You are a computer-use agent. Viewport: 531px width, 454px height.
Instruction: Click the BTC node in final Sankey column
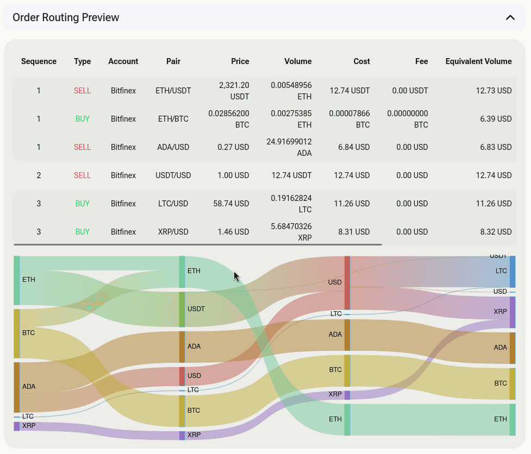pos(513,384)
